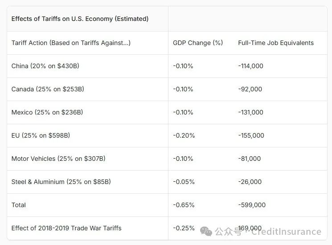Click the 'Tariff Action' column header
This screenshot has height=245, width=332.
coord(71,43)
